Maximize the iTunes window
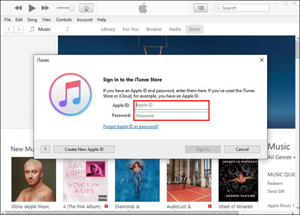This screenshot has height=215, width=300. [x=286, y=3]
